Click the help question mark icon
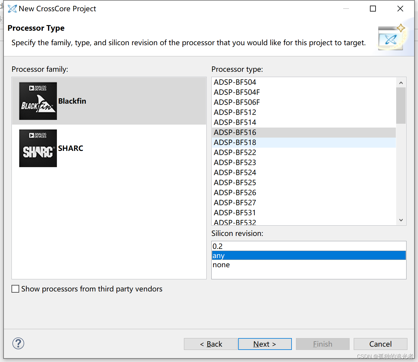 18,343
